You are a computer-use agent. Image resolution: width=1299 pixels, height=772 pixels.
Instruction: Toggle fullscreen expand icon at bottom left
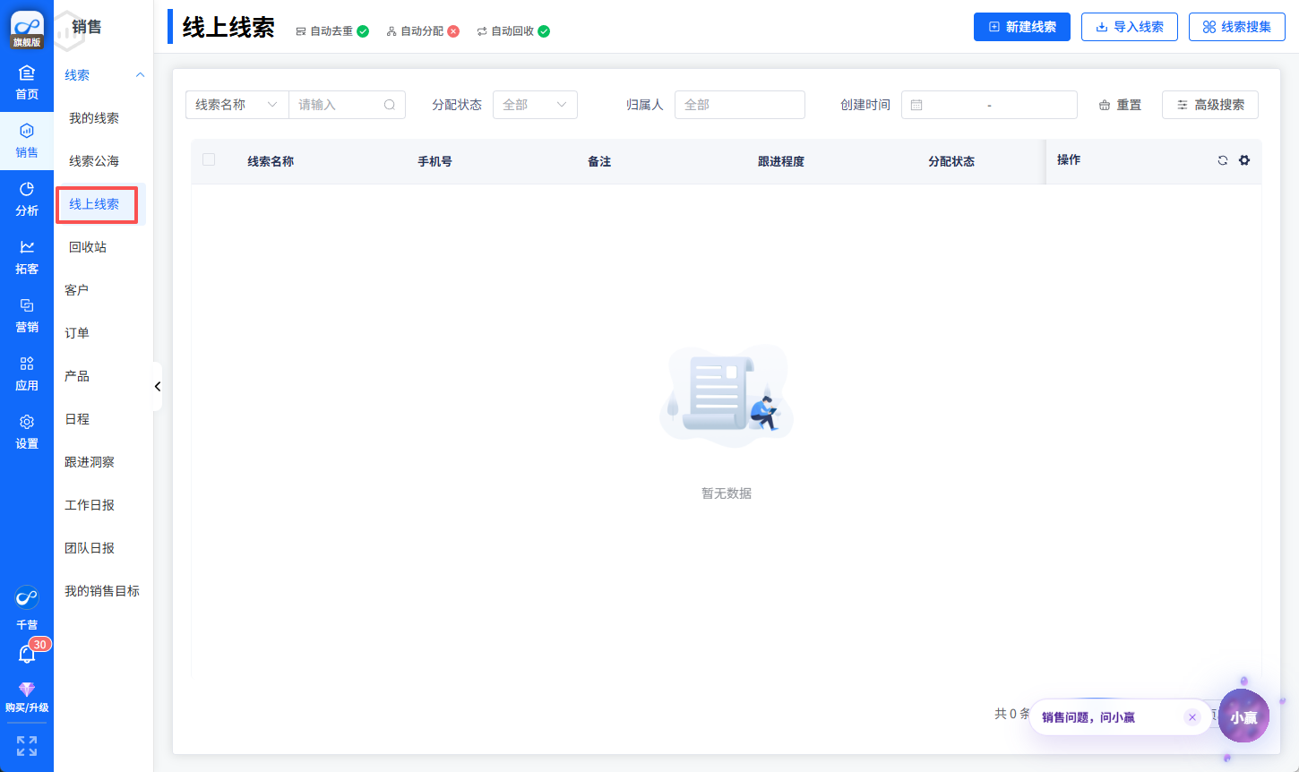tap(27, 746)
